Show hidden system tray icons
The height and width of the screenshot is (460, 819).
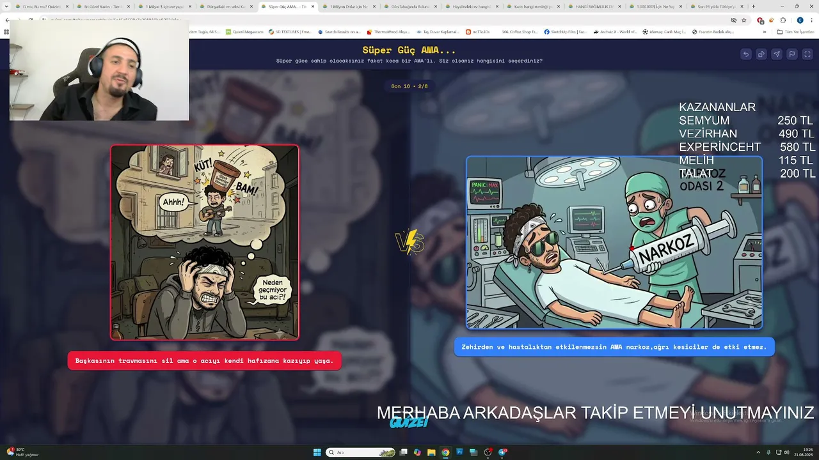[x=758, y=452]
